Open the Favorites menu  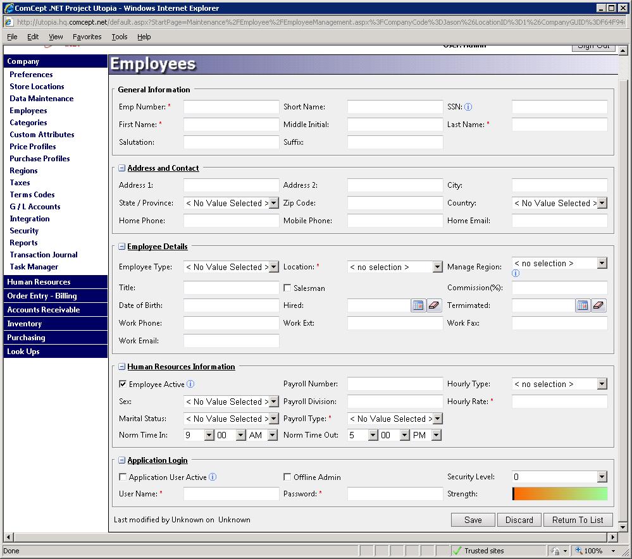pyautogui.click(x=87, y=37)
